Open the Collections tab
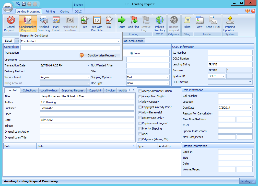This screenshot has width=258, height=186. pyautogui.click(x=29, y=90)
